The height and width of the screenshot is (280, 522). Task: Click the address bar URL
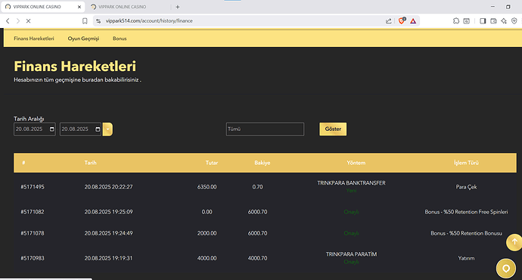pyautogui.click(x=149, y=21)
